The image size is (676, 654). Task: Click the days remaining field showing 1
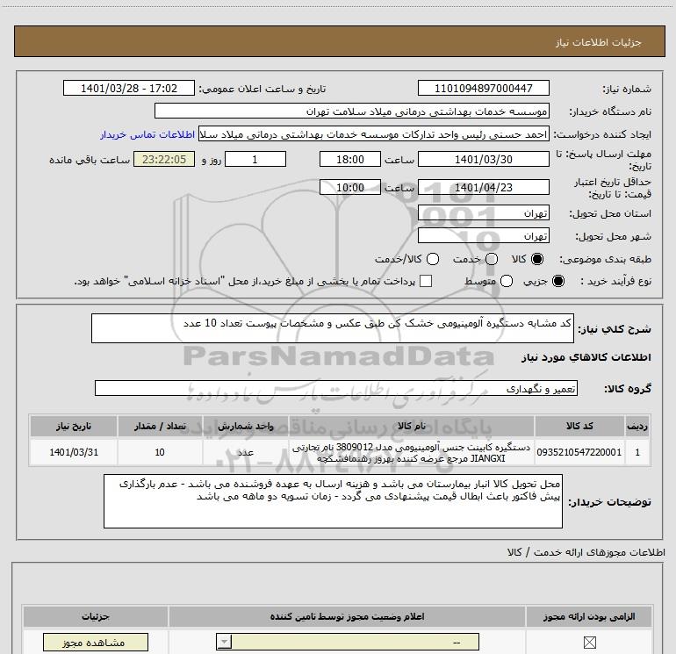tap(255, 159)
